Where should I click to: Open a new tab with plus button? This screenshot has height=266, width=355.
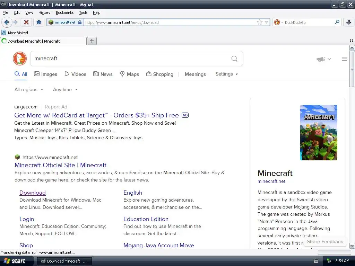pyautogui.click(x=92, y=41)
